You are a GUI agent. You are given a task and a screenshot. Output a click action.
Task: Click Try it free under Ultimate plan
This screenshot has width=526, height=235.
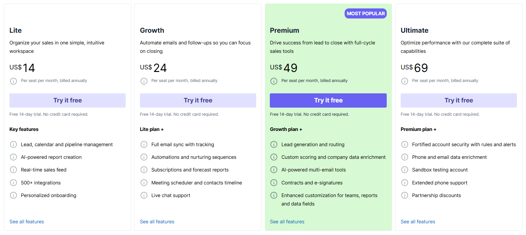pos(459,100)
